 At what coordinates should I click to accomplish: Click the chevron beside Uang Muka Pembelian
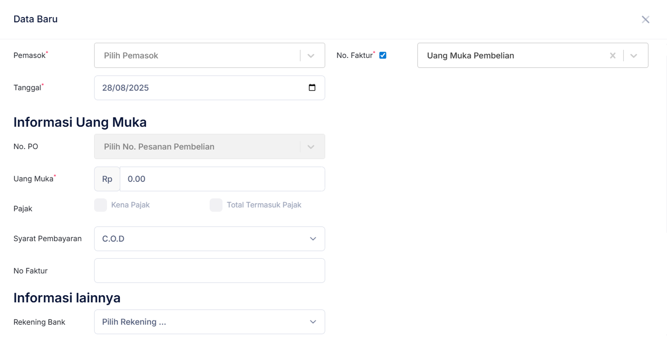tap(634, 56)
